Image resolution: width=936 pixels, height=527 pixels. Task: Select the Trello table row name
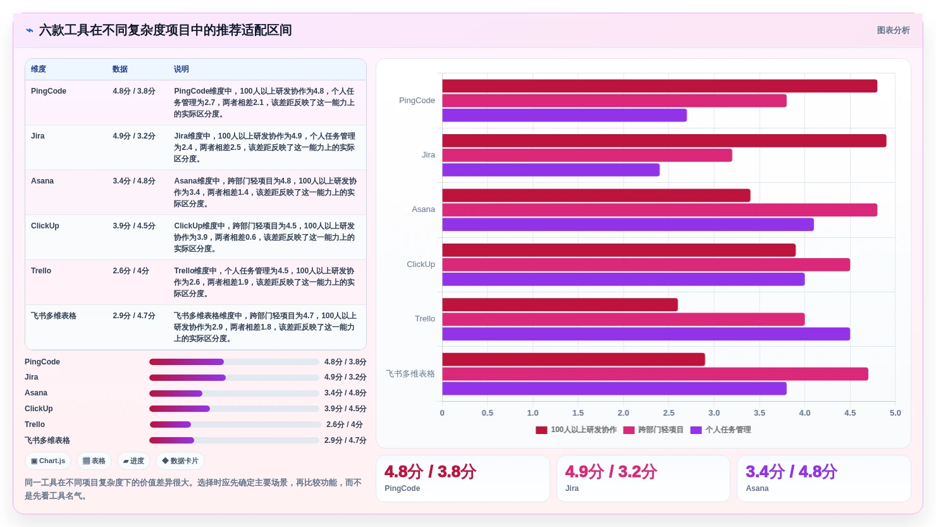[x=41, y=271]
